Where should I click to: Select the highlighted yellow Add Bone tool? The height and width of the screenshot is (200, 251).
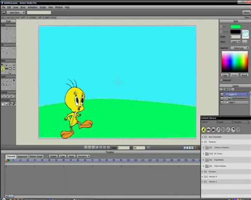click(x=3, y=69)
